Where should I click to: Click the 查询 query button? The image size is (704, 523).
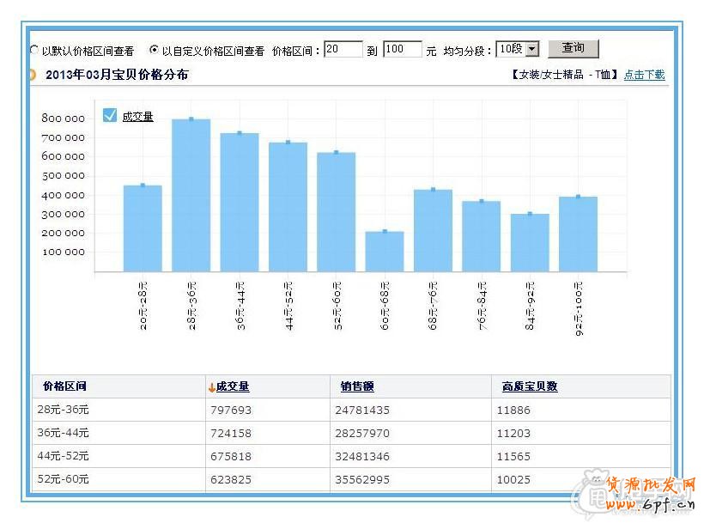[573, 49]
